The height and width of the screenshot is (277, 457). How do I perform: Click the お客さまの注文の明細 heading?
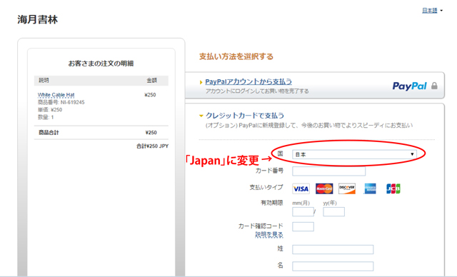[101, 64]
